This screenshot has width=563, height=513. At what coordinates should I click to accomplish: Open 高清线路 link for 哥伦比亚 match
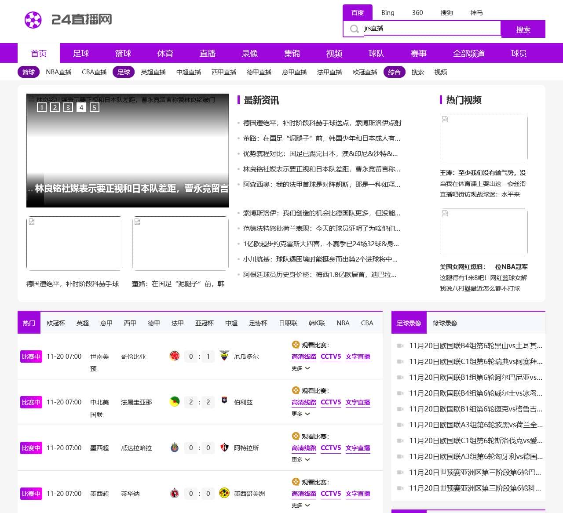coord(304,357)
